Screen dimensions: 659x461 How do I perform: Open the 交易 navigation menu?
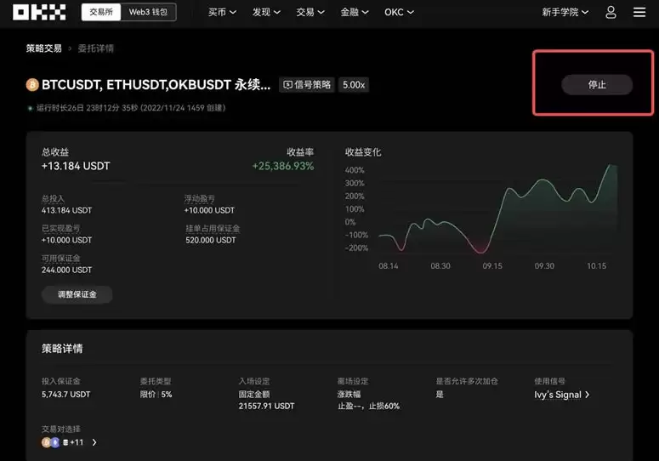(310, 13)
